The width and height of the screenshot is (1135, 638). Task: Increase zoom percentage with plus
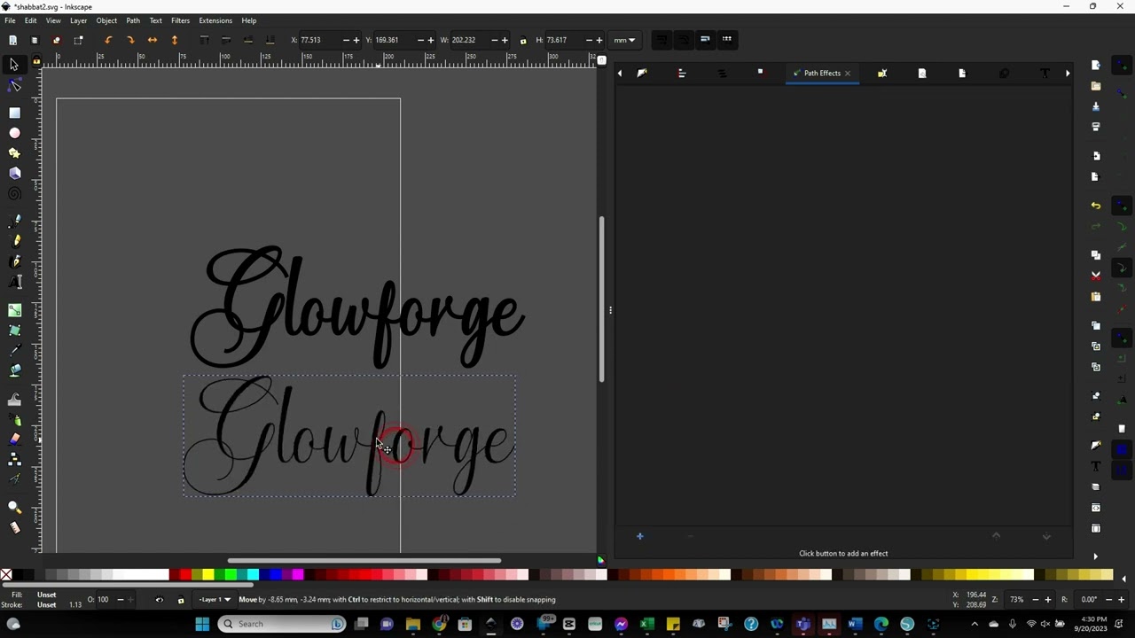coord(1048,600)
